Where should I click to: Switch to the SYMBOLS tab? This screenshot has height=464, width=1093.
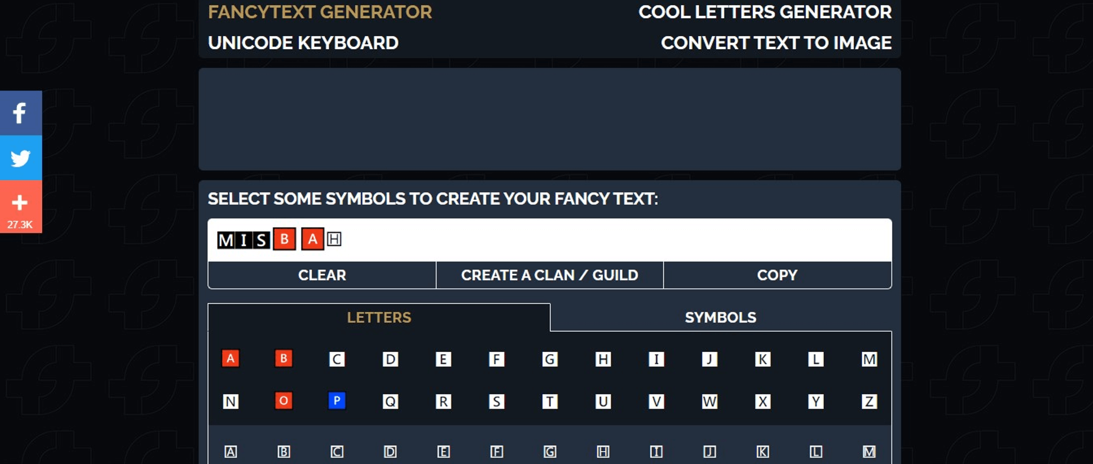pyautogui.click(x=720, y=317)
